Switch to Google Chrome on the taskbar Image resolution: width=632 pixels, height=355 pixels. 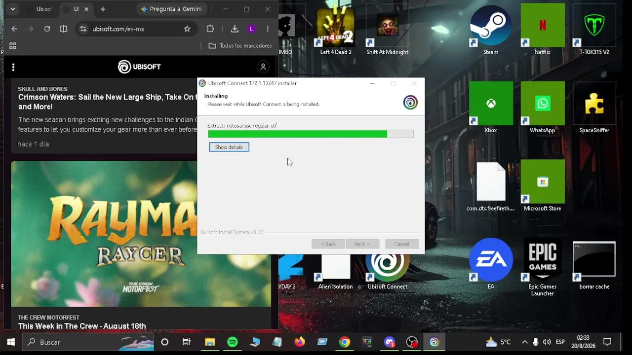[345, 342]
